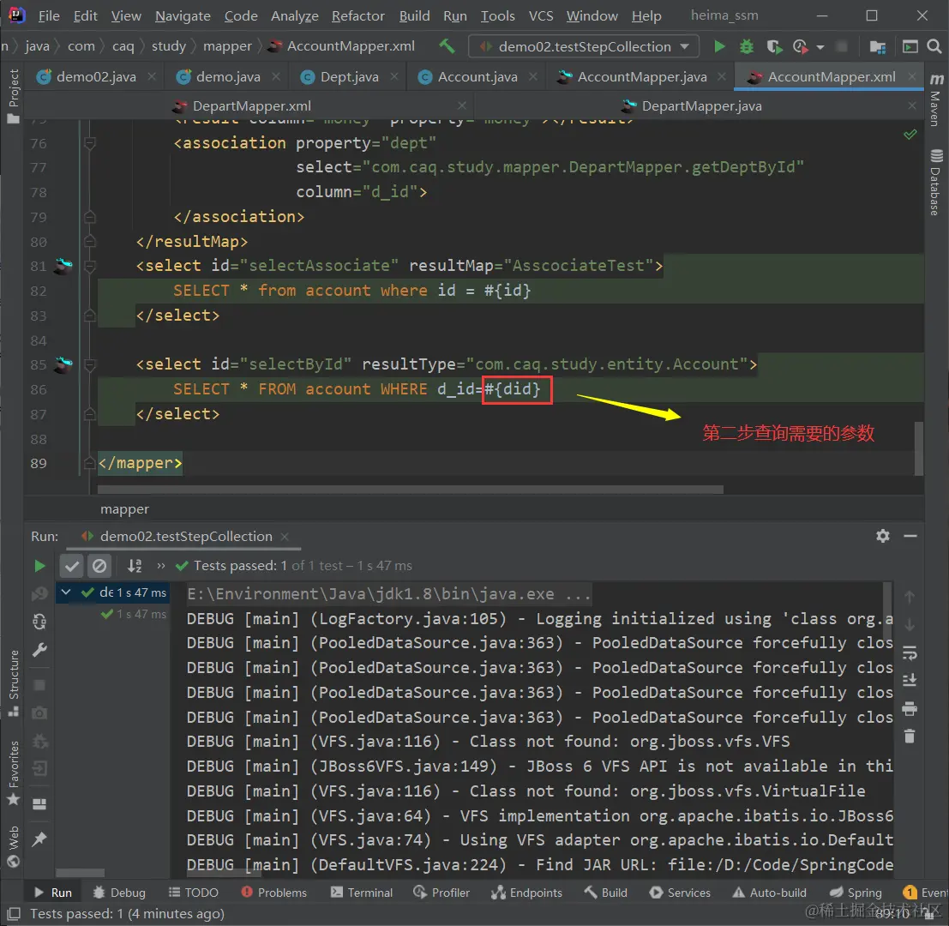
Task: Open the VCS menu
Action: [x=541, y=15]
